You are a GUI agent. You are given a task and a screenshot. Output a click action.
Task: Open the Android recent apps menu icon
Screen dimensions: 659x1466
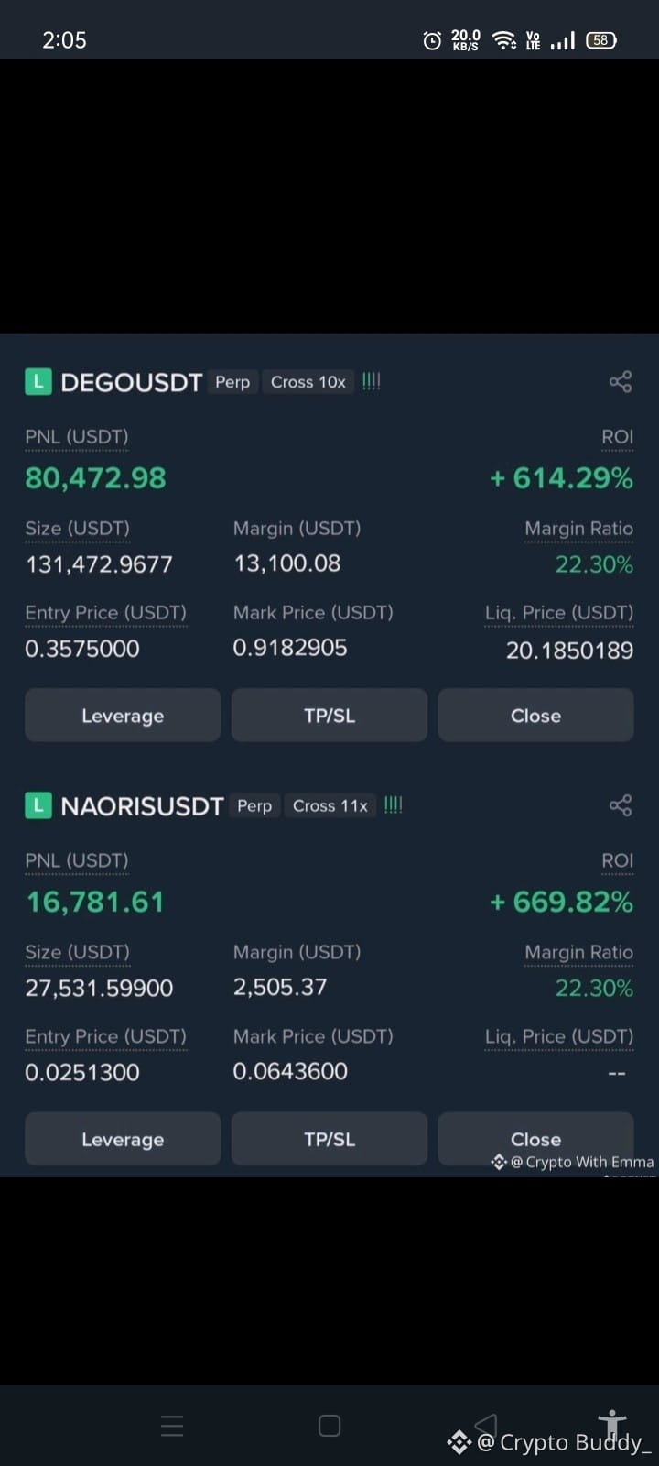(x=172, y=1426)
